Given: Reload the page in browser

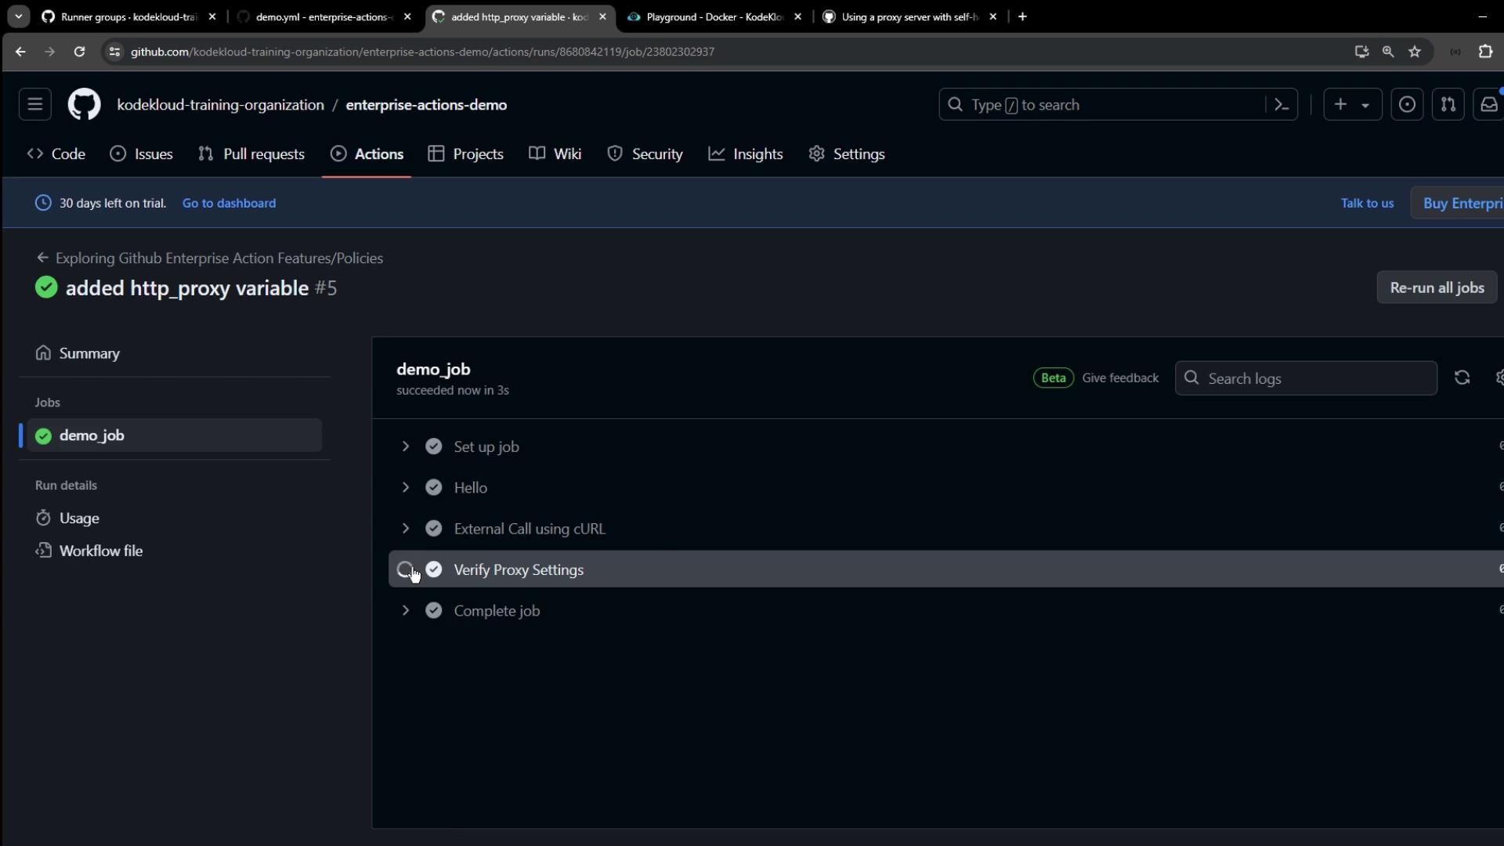Looking at the screenshot, I should click(x=79, y=52).
